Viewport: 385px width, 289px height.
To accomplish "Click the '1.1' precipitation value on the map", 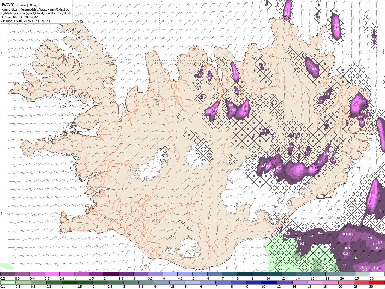I will (356, 104).
